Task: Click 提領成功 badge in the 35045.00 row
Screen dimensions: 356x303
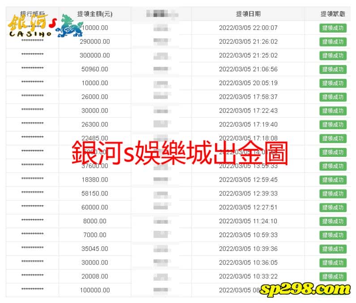Action: [333, 249]
